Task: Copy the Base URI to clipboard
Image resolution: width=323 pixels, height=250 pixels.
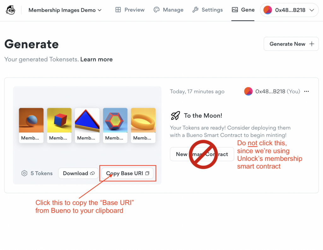Action: click(x=127, y=173)
